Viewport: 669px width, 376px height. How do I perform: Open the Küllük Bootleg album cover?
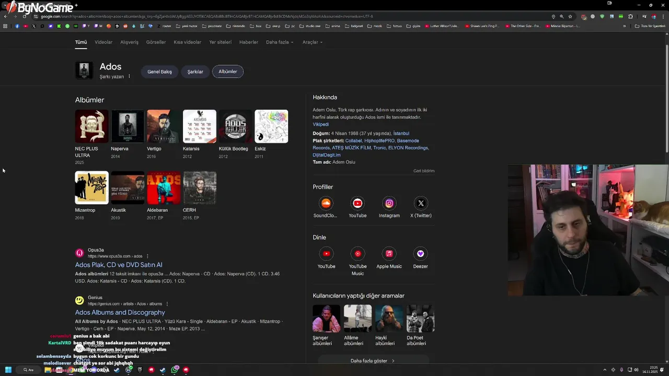[235, 126]
